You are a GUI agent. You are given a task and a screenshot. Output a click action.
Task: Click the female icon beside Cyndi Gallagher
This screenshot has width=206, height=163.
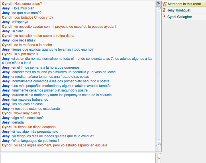tap(164, 17)
